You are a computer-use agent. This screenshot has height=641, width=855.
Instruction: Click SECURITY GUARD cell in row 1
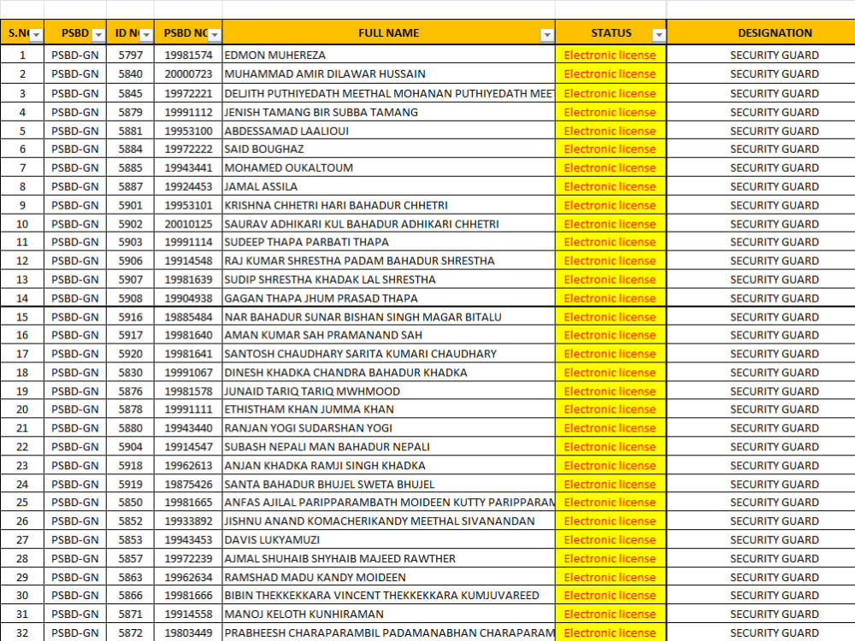[774, 55]
